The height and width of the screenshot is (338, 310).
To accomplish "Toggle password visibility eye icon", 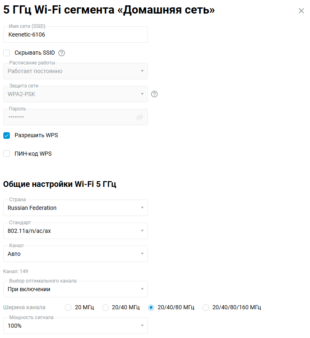I will pyautogui.click(x=140, y=117).
